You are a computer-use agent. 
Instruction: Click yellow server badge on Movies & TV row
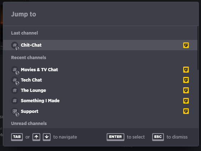(x=186, y=70)
